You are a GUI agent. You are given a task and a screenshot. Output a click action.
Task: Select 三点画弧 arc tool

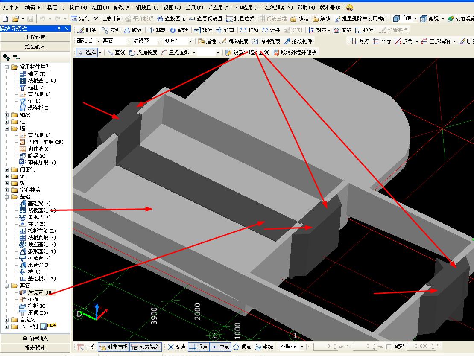coord(176,52)
